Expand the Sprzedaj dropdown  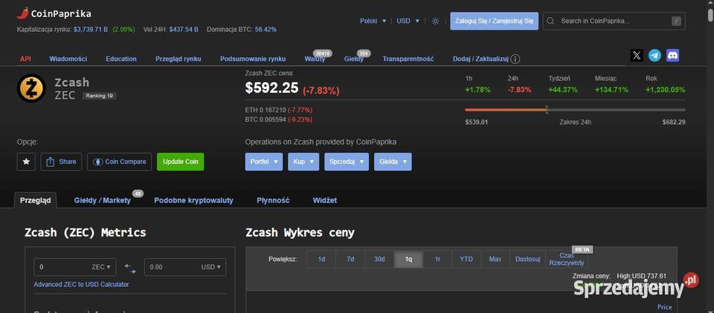point(347,162)
